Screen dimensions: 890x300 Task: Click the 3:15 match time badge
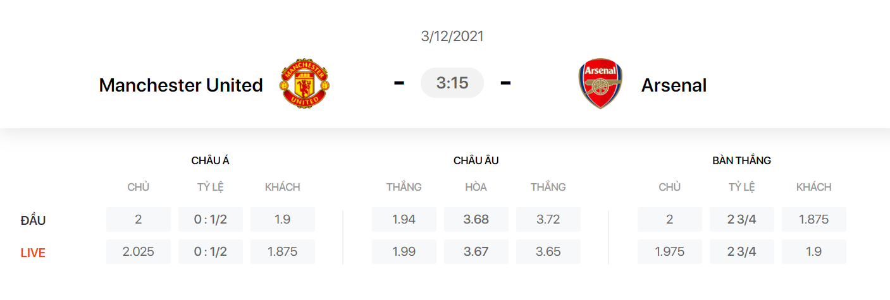452,83
